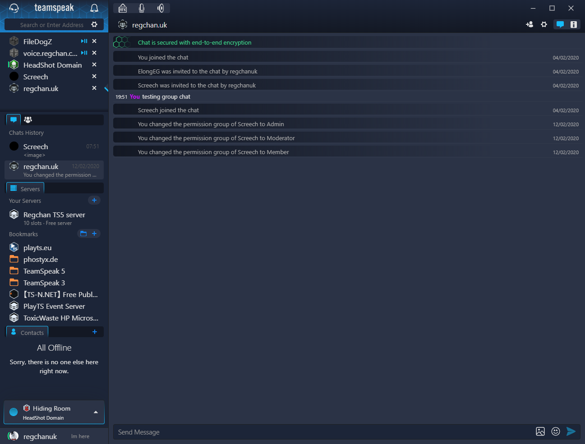The height and width of the screenshot is (444, 585).
Task: Select the HeadShot Domain server entry
Action: (x=52, y=65)
